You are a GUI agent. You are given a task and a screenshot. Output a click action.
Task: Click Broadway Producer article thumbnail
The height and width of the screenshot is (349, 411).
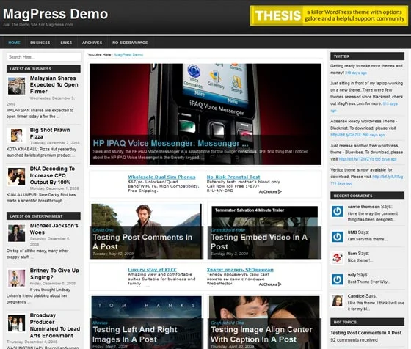pos(16,323)
